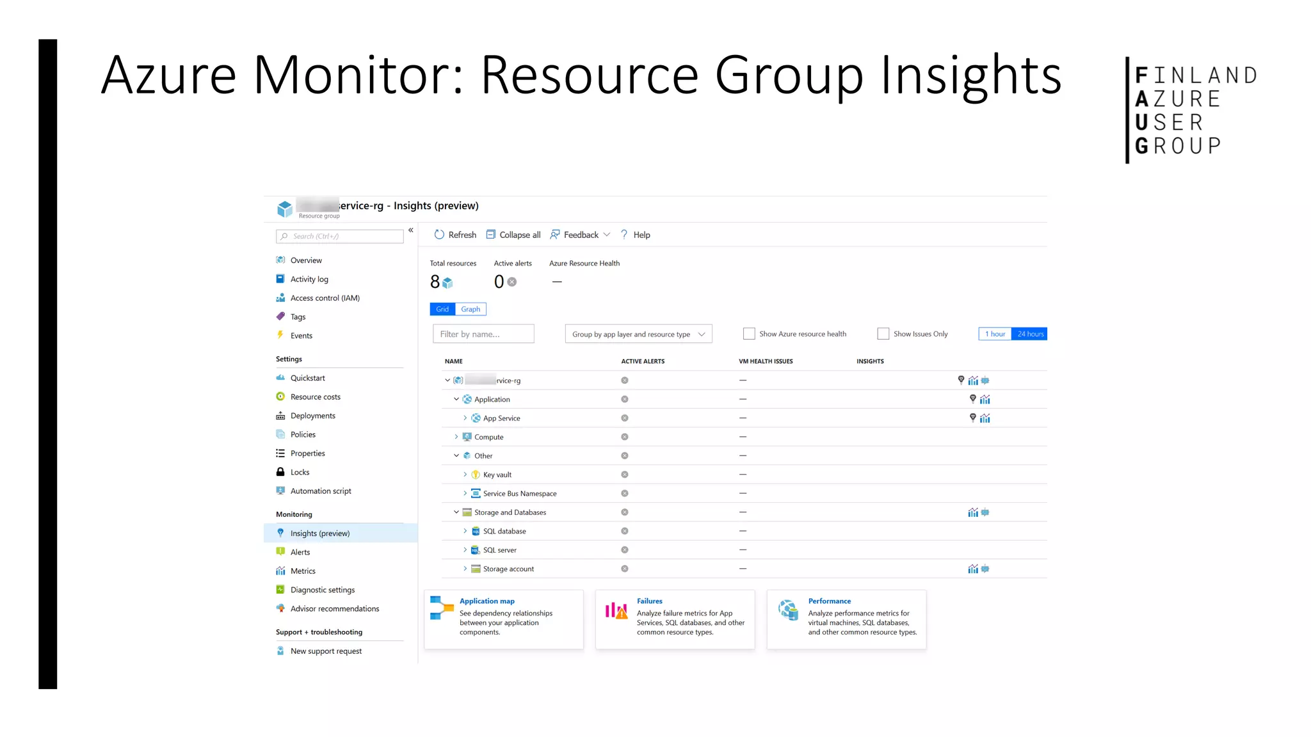Click metrics icon in Storage and Databases row

click(x=973, y=512)
